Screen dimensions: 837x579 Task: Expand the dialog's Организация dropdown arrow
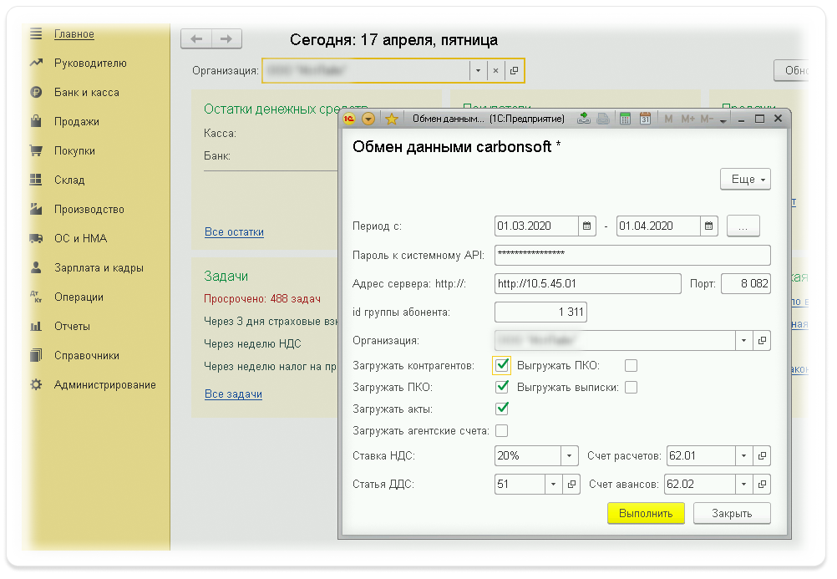(743, 341)
